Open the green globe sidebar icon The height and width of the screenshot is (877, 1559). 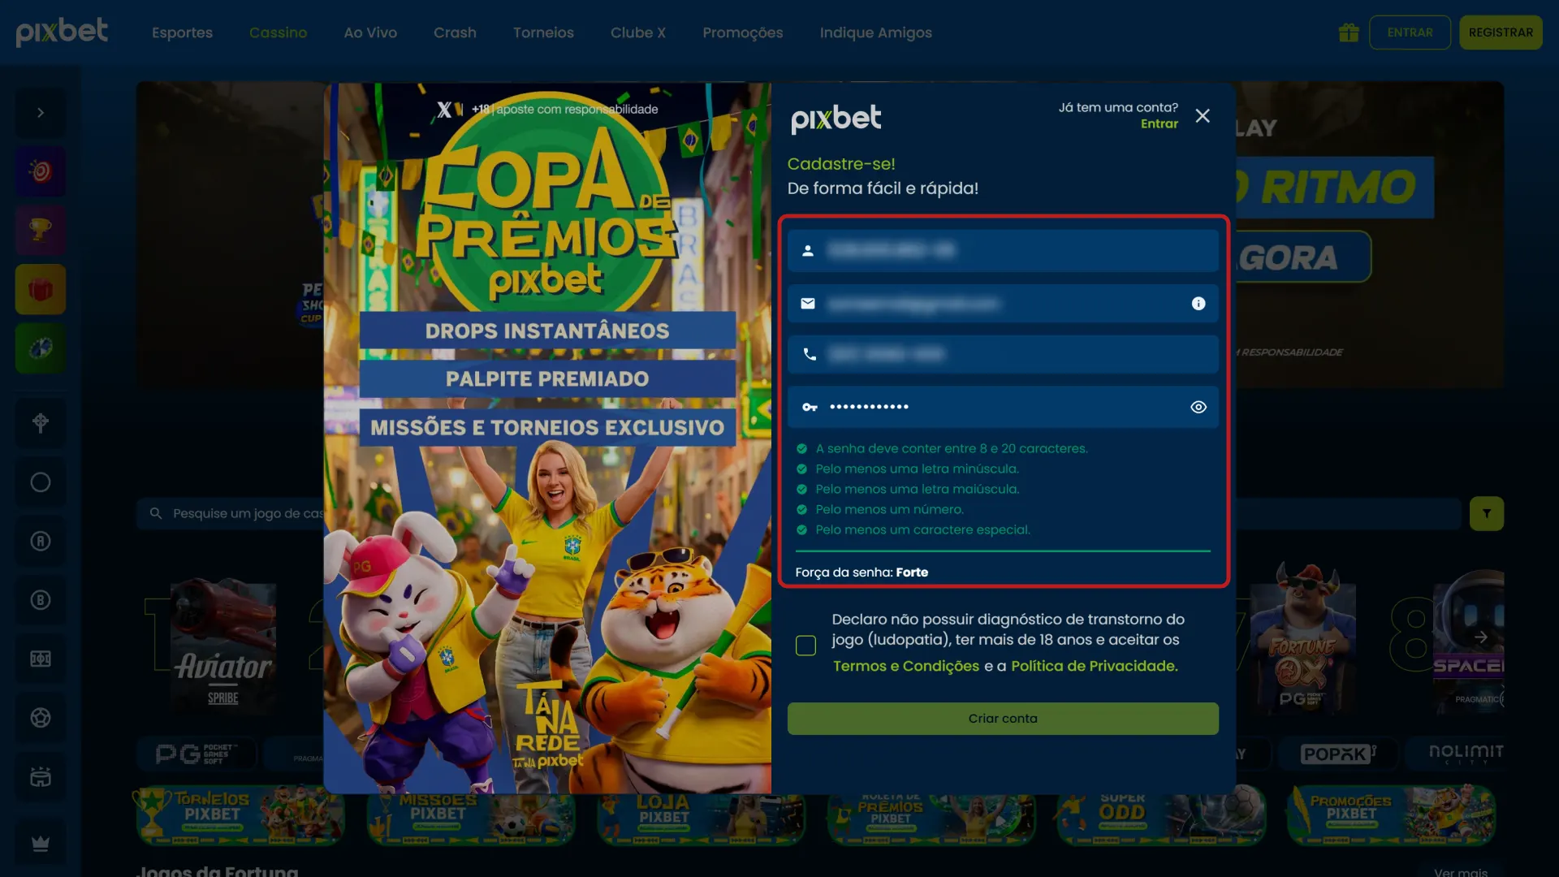[x=41, y=348]
